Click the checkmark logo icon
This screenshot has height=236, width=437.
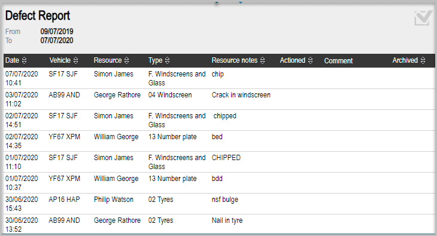click(423, 18)
